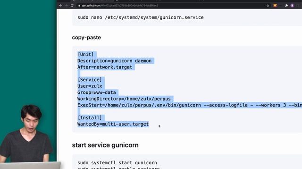Click the 'After=network.target' line
The width and height of the screenshot is (302, 169).
(x=105, y=67)
